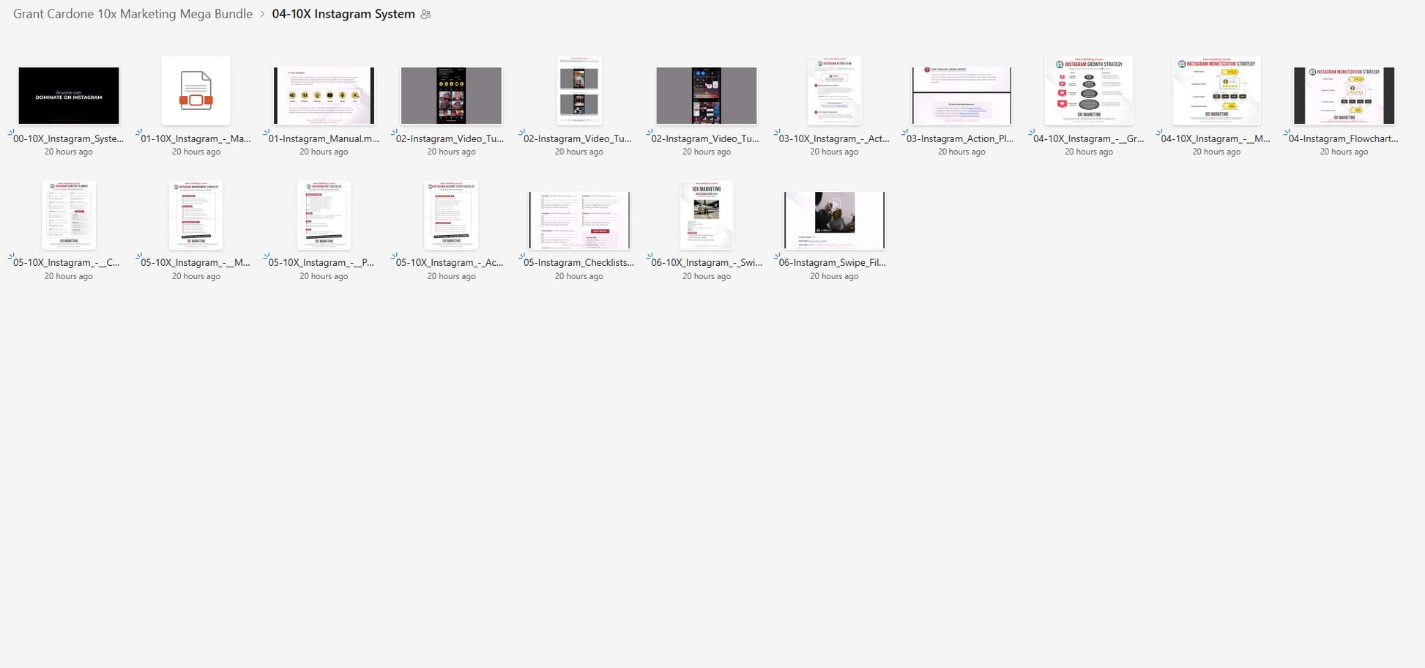The height and width of the screenshot is (668, 1425).
Task: Click the 06-Instagram_Swipe_Fil file name
Action: pos(833,262)
